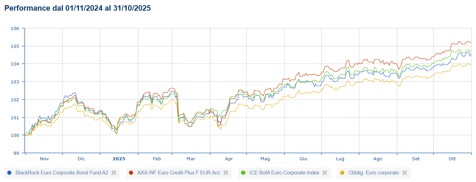
Task: Click the Apr month label on x-axis
Action: tap(229, 159)
